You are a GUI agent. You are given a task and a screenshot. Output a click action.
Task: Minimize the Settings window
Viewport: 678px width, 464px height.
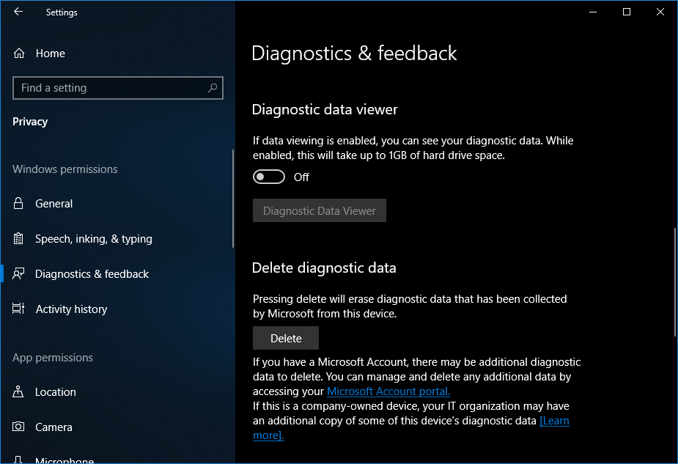[592, 12]
